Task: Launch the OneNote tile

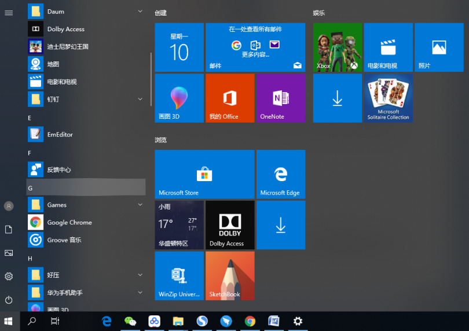Action: 281,98
